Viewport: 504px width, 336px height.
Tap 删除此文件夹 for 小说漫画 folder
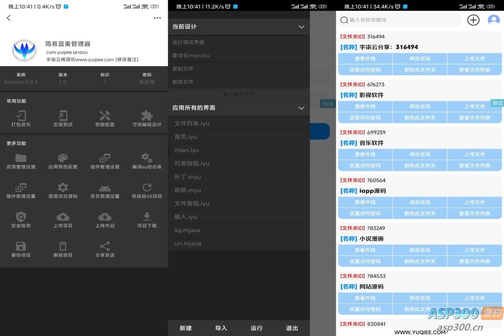(420, 261)
